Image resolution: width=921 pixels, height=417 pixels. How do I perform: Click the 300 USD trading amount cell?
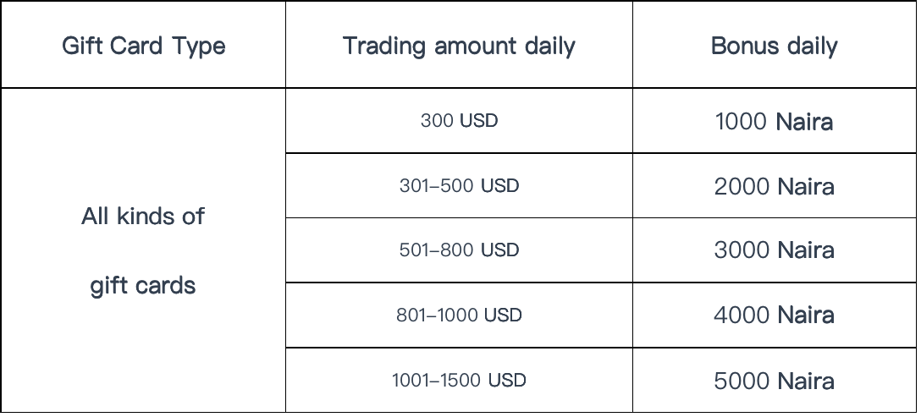[459, 120]
